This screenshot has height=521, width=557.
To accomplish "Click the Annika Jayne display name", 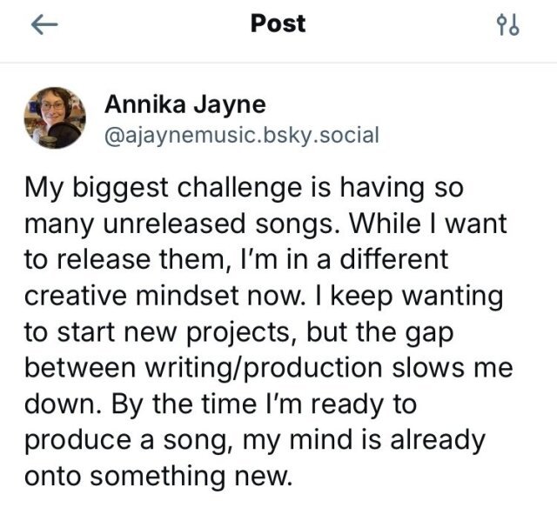I will (185, 105).
